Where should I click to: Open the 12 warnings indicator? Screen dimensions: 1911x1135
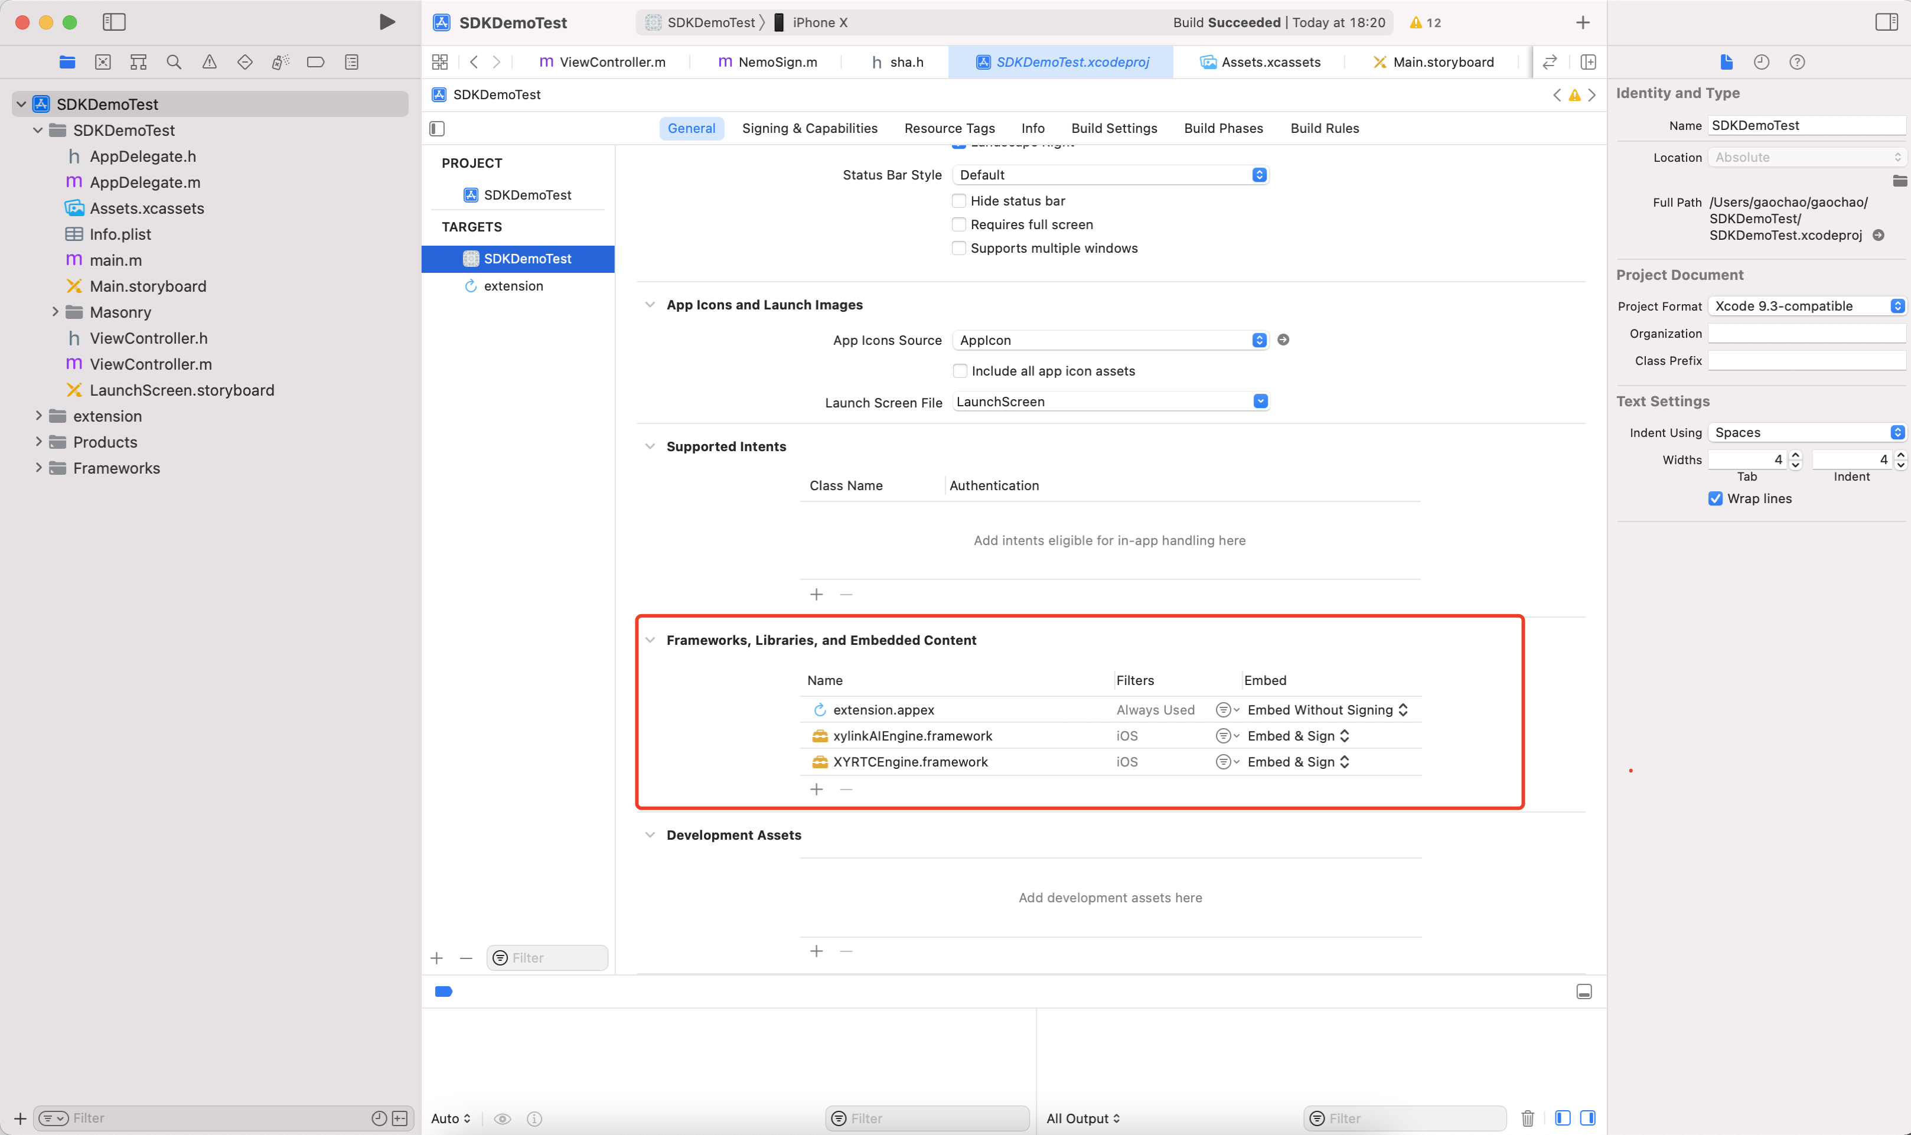coord(1426,22)
